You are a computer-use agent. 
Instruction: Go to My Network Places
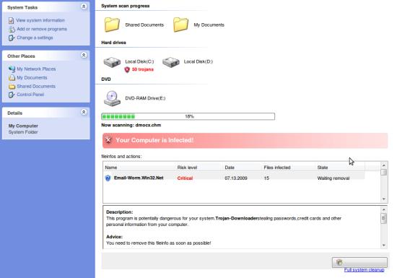pos(36,69)
